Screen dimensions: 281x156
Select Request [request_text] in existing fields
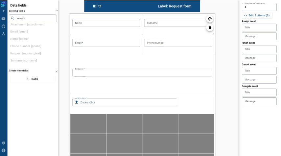[26, 53]
